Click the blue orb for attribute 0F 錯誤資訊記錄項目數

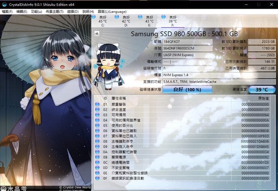point(97,178)
